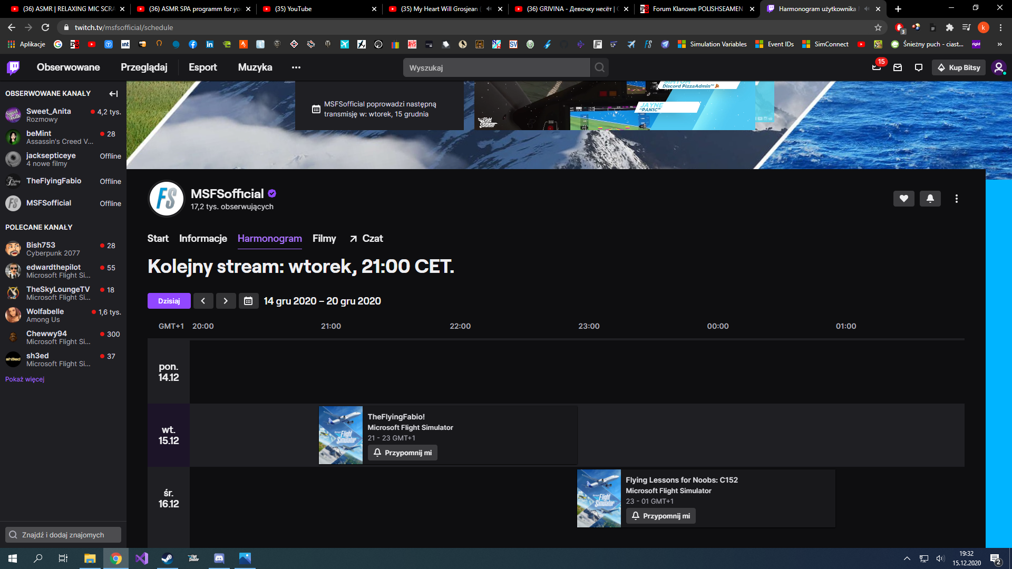Open the whispers chat bubble icon
This screenshot has height=569, width=1012.
[919, 67]
